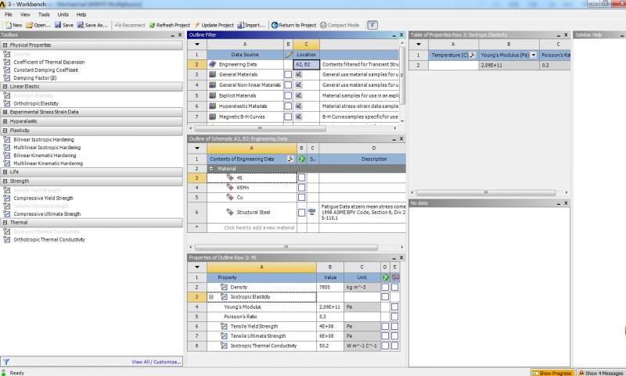Screen dimensions: 626x376
Task: Check the edit box for Hyperelastic Materials
Action: click(288, 106)
